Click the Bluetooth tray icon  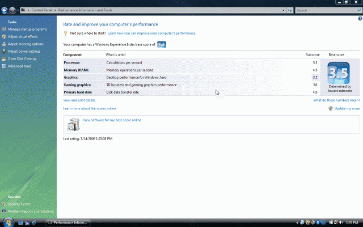coord(318,222)
